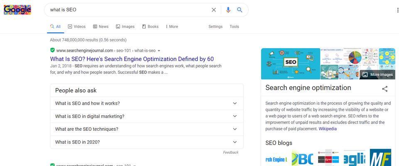The height and width of the screenshot is (166, 399).
Task: Click the magnifying glass search button
Action: (240, 10)
